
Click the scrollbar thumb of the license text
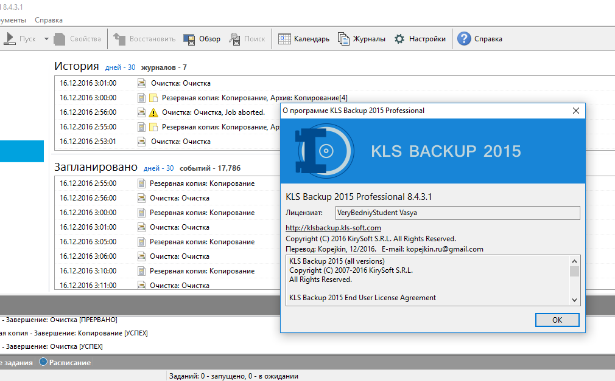(x=574, y=272)
